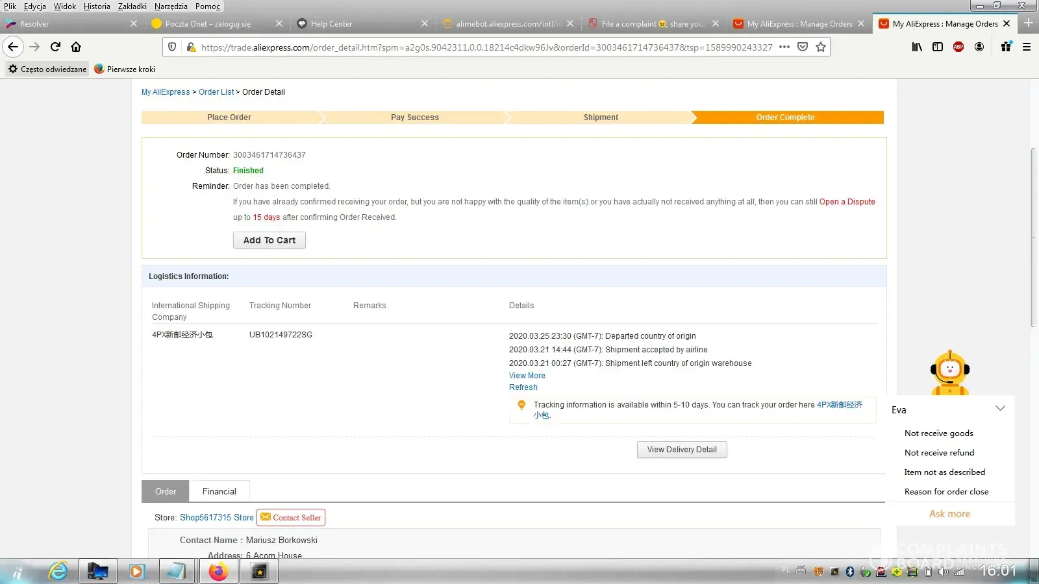Bookmark this page with the star icon

click(x=821, y=47)
